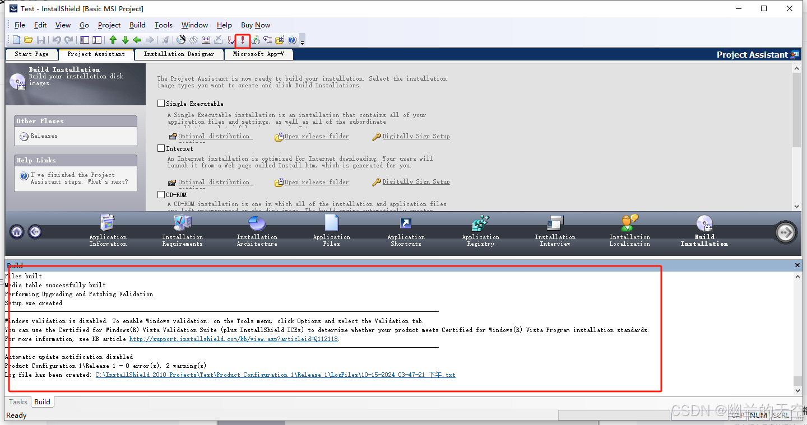This screenshot has height=425, width=807.
Task: Click the blue Help question mark icon
Action: point(292,40)
